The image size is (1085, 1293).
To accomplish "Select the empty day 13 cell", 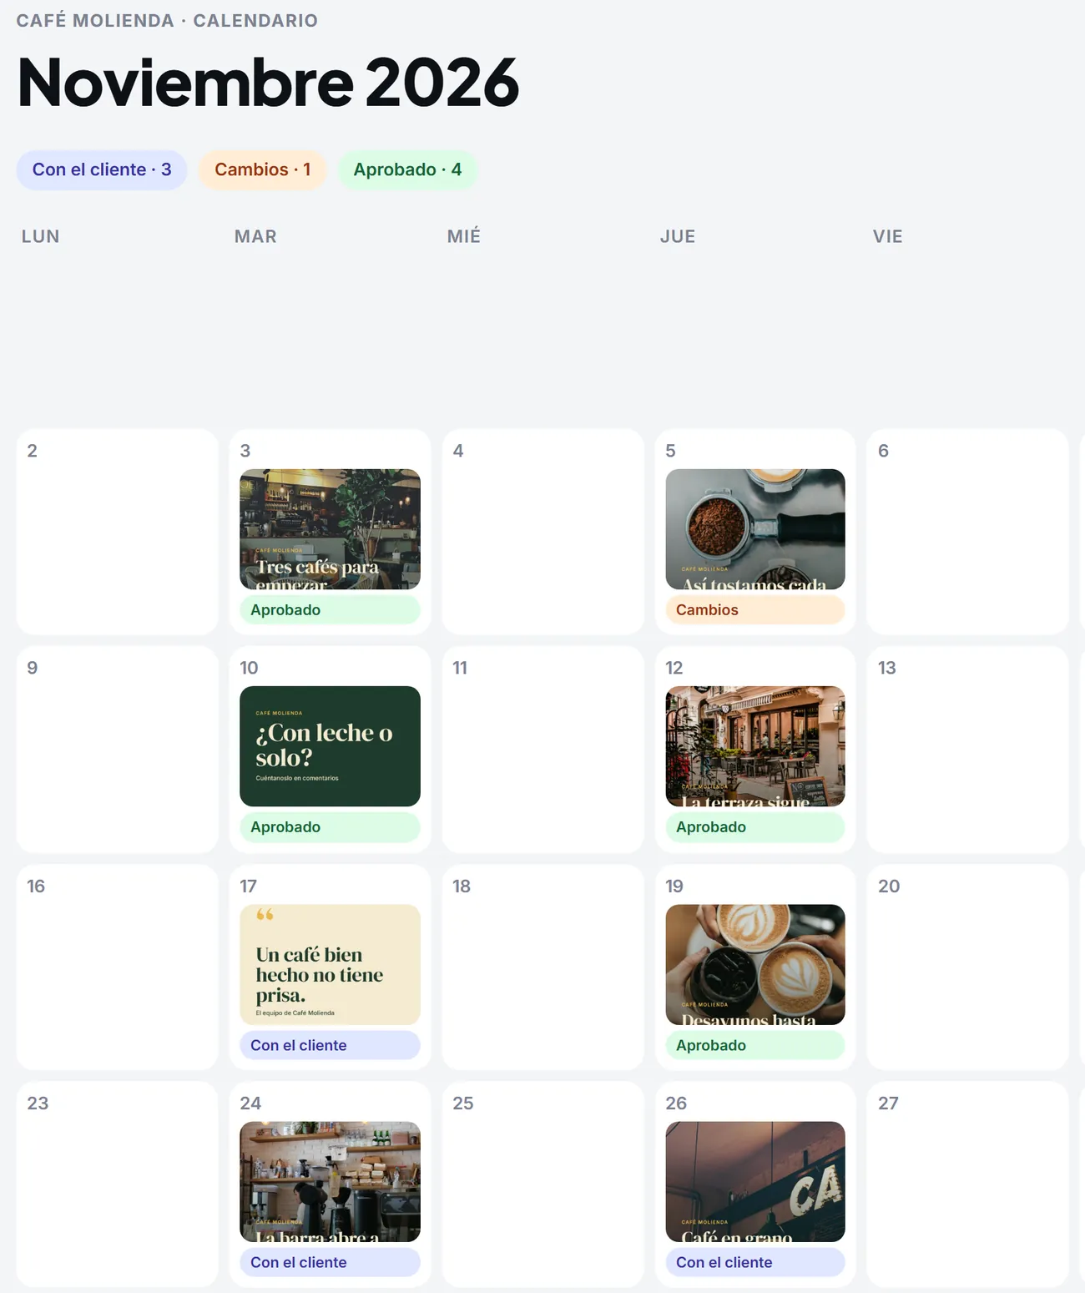I will click(x=968, y=750).
